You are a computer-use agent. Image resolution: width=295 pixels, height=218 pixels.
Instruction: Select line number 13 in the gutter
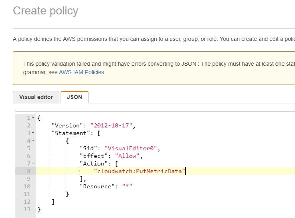(27, 209)
